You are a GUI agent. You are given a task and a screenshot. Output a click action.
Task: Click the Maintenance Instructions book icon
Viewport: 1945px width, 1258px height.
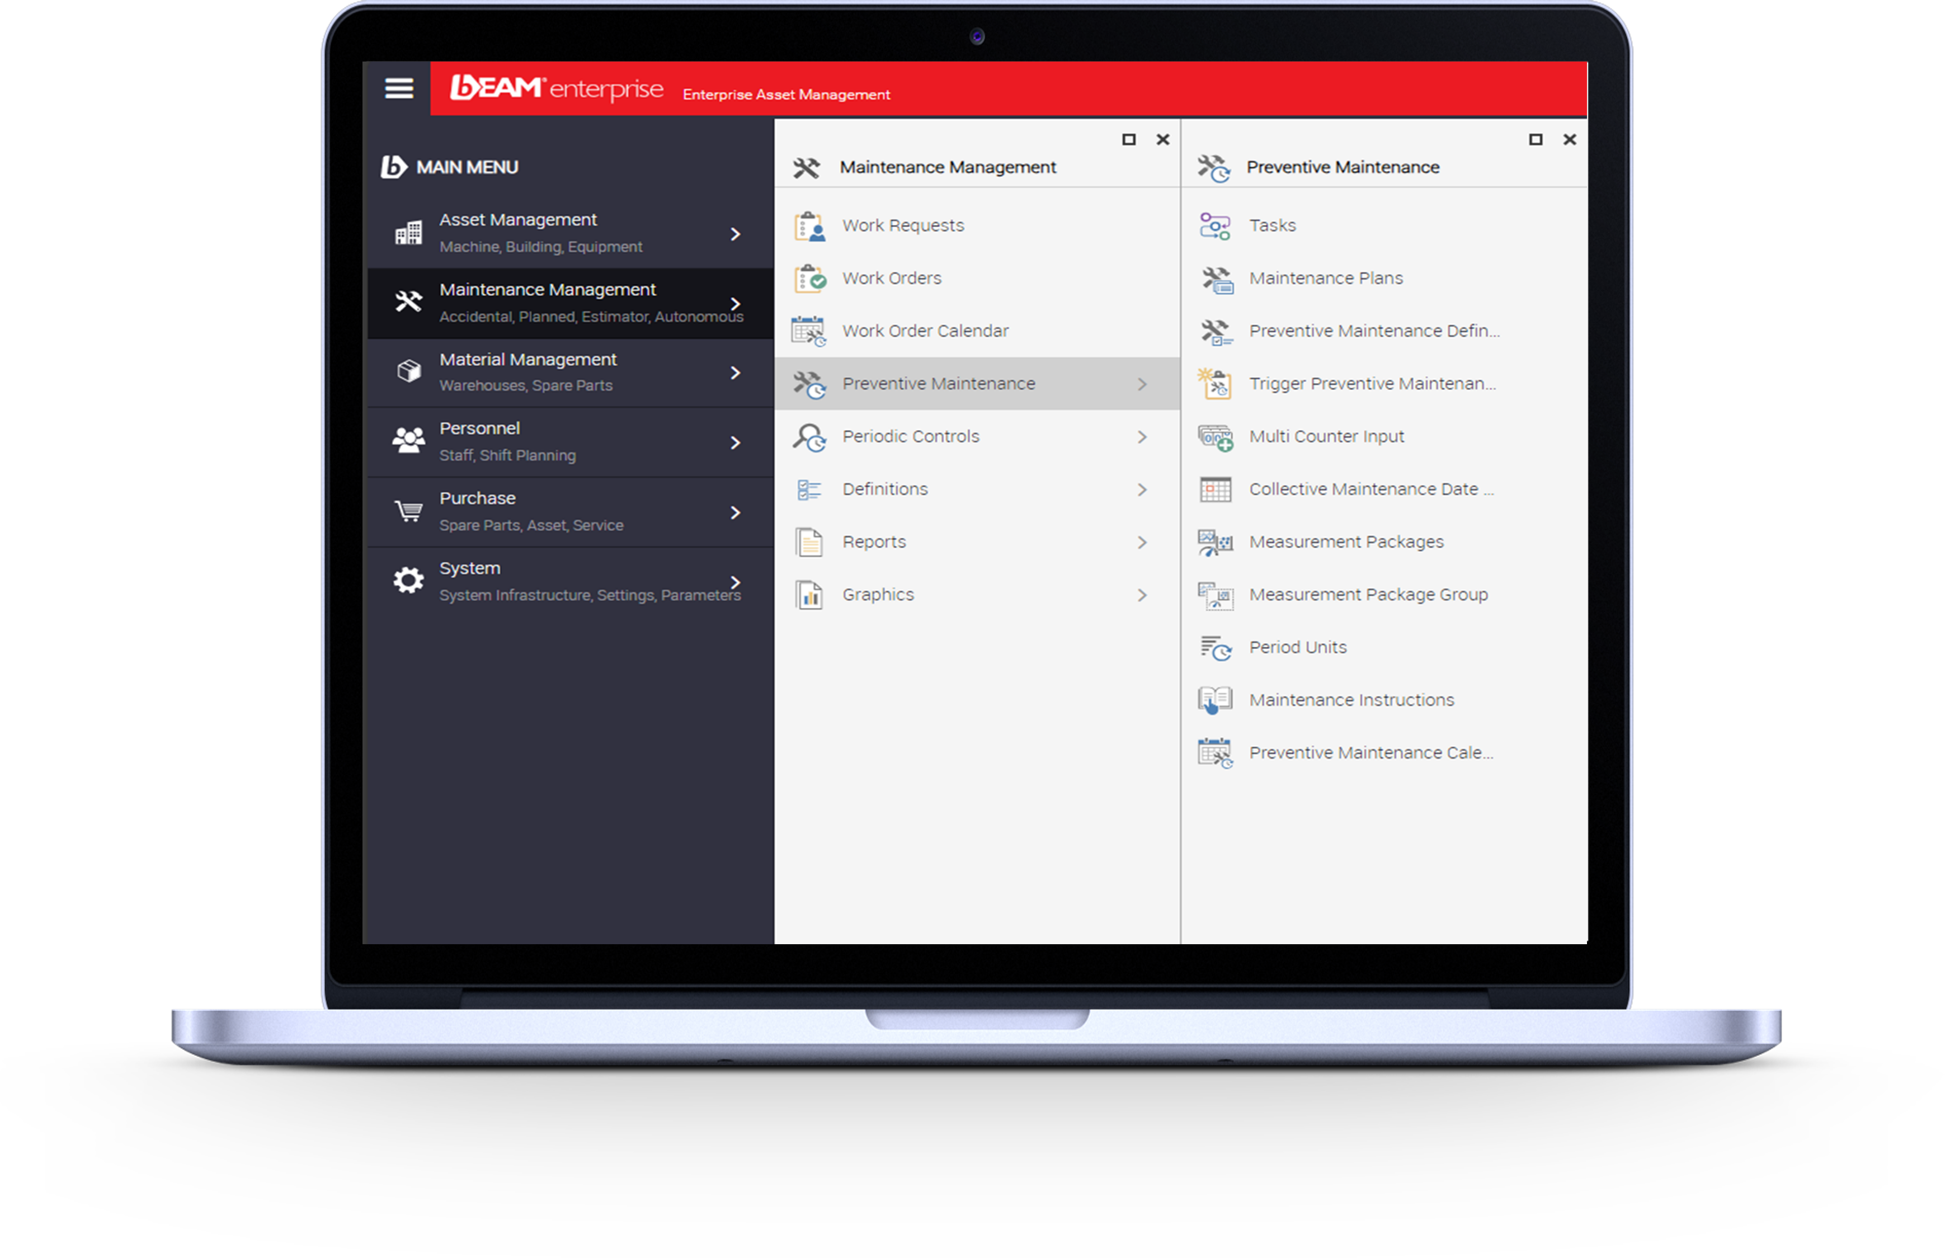click(1214, 700)
